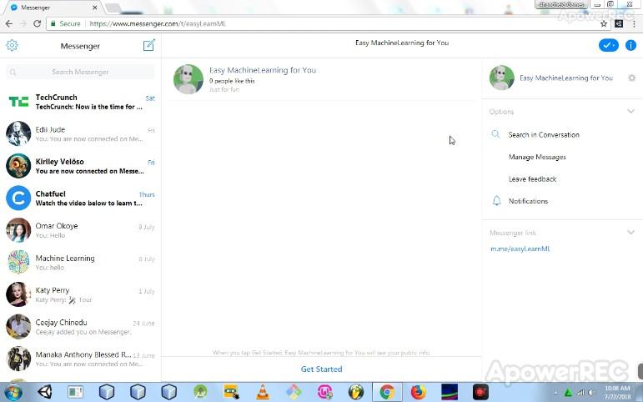
Task: Open Manaka Anthony Blessed conversation
Action: 80,359
